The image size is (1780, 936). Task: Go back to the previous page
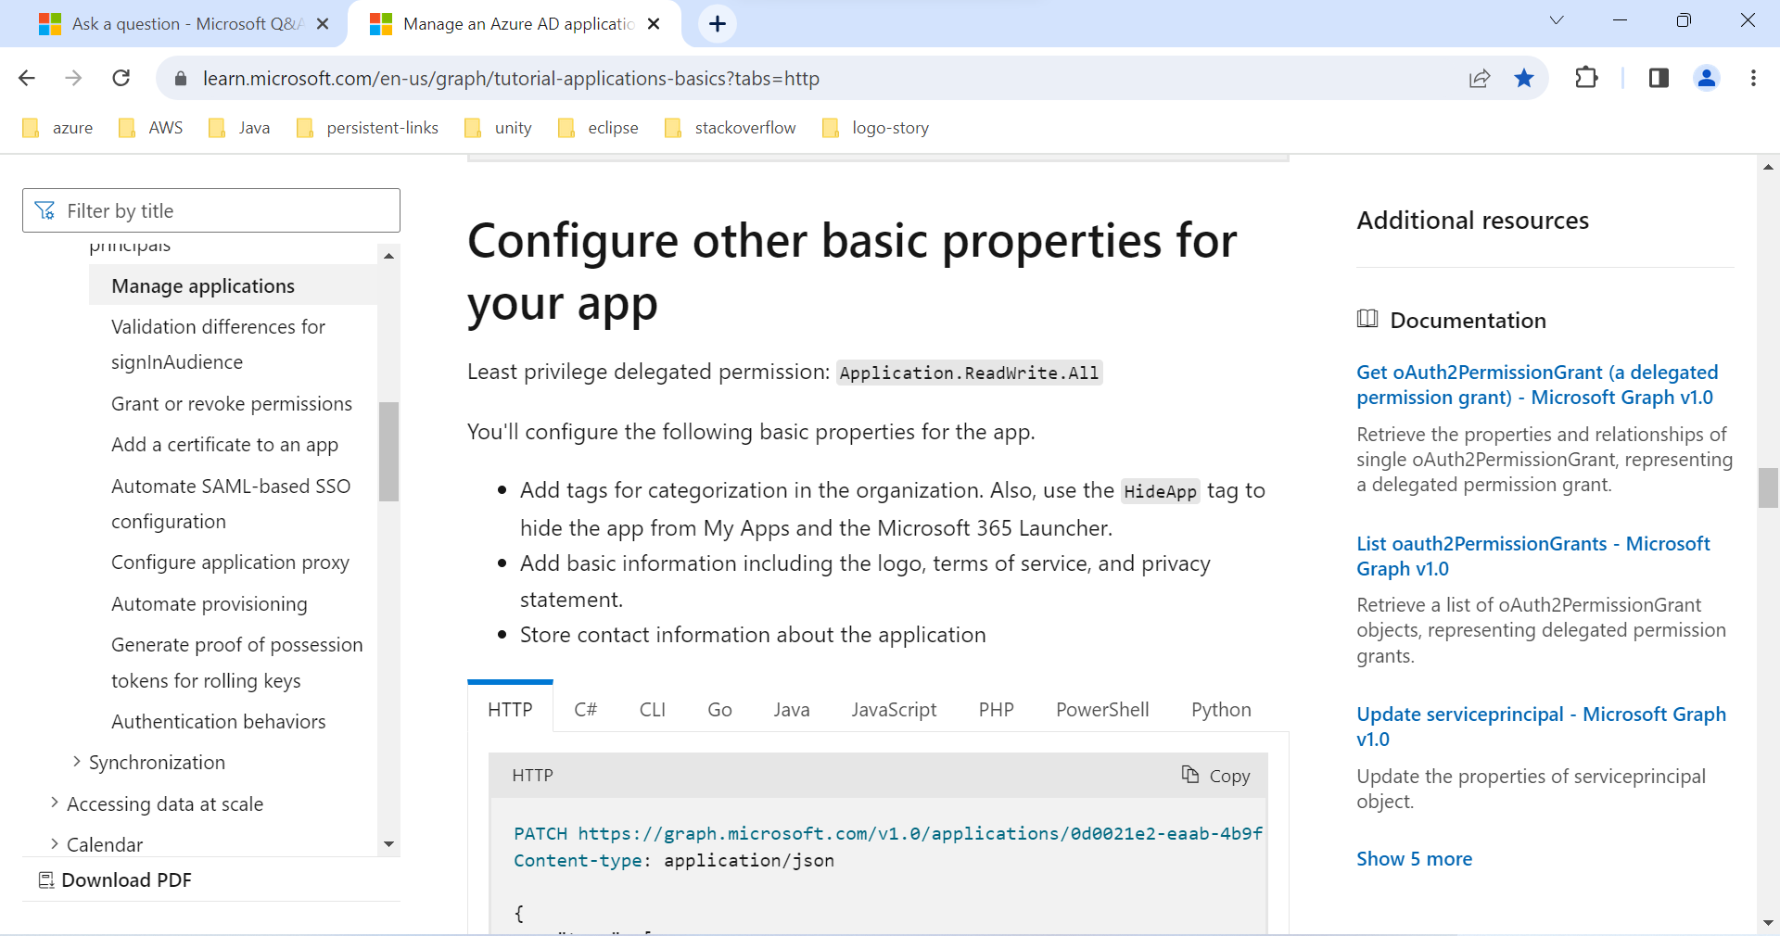[x=27, y=78]
